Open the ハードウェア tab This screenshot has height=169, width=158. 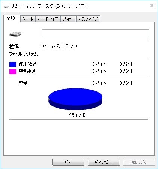(x=48, y=19)
